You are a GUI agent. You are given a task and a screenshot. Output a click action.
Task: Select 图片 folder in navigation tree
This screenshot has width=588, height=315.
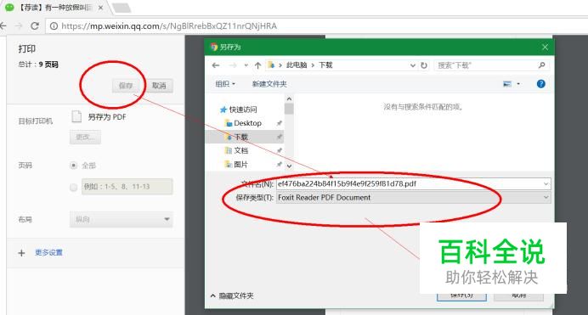(x=236, y=165)
